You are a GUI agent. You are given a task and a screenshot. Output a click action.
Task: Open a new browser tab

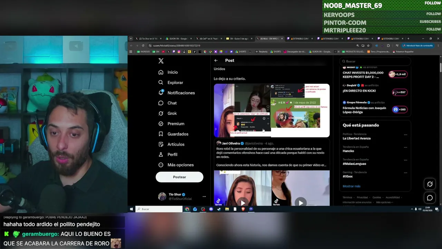tap(408, 39)
